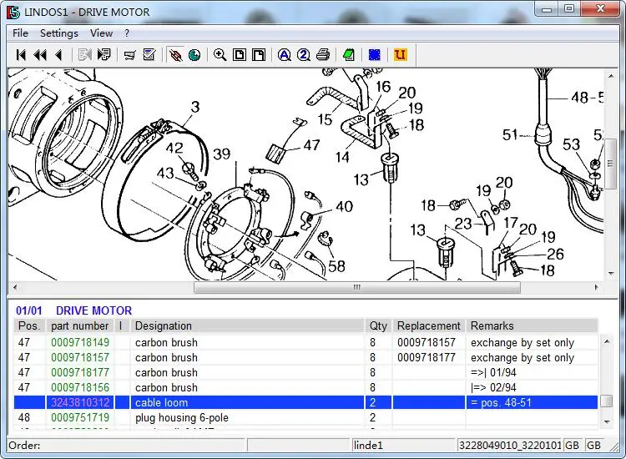Click the DRIVE MOTOR section heading
This screenshot has width=626, height=459.
click(x=93, y=310)
